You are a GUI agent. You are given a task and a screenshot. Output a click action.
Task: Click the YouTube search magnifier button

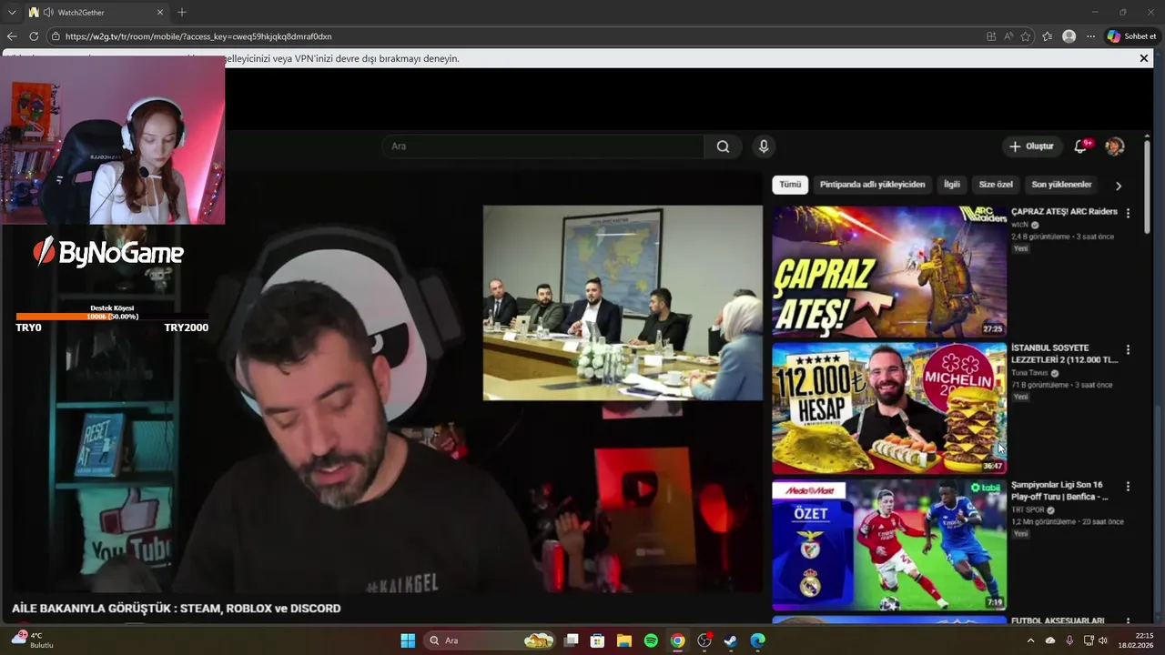[x=723, y=146]
